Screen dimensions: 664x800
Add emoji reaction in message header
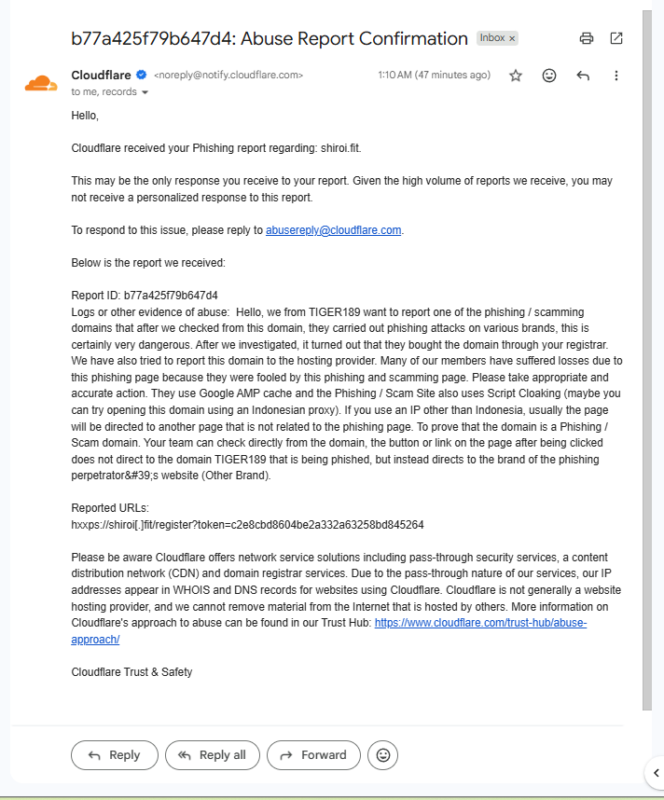[x=548, y=76]
